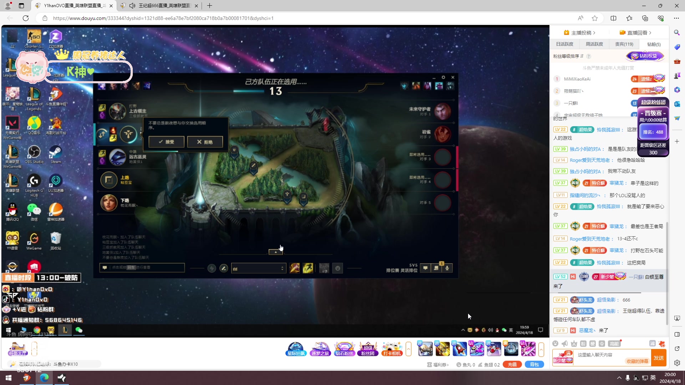Click the 任务大厅 task hall icon
This screenshot has width=685, height=385.
coord(18,349)
